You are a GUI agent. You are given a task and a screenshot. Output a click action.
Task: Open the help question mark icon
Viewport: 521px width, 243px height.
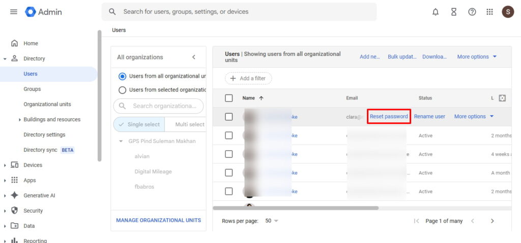coord(472,12)
